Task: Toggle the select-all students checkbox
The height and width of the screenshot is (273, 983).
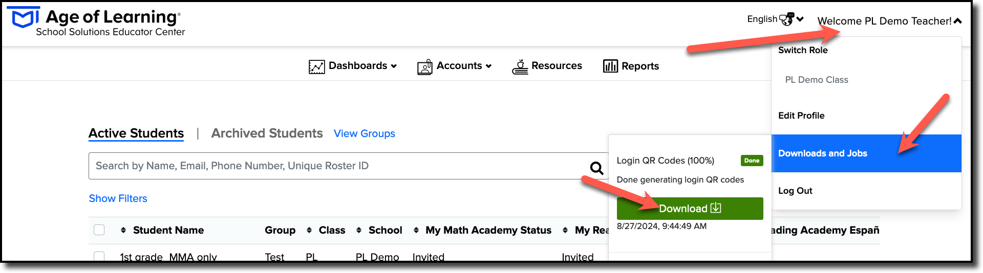Action: [99, 230]
